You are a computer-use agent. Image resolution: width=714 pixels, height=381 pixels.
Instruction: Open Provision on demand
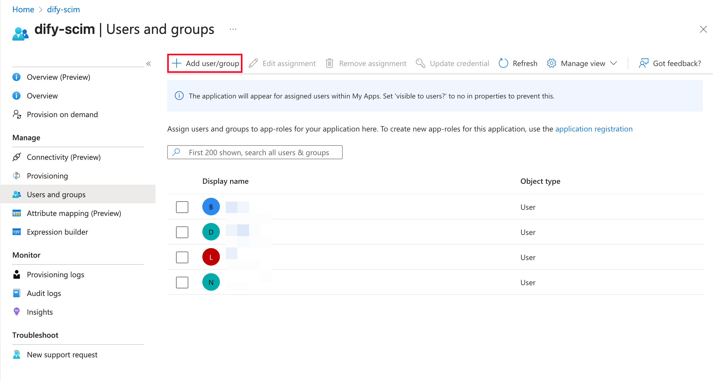coord(62,115)
